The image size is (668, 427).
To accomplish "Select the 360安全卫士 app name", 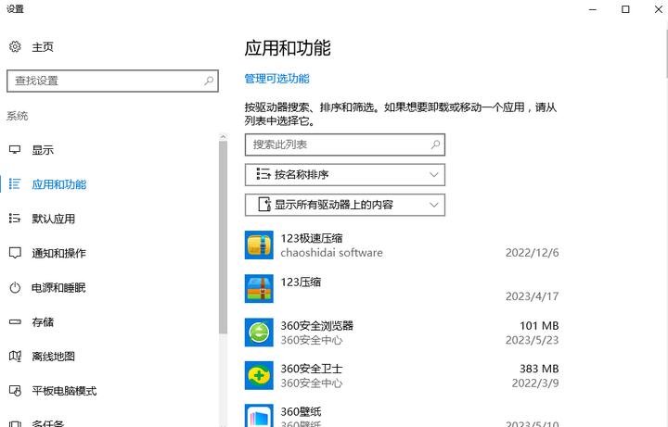I will tap(312, 369).
